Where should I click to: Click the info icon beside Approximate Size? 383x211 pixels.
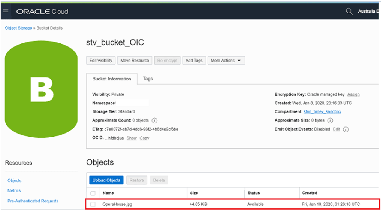[x=330, y=120]
